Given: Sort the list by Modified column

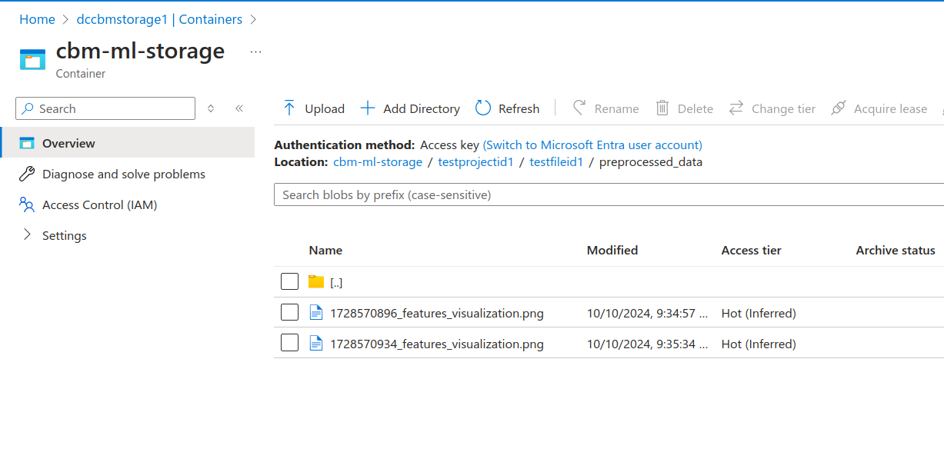Looking at the screenshot, I should pyautogui.click(x=612, y=251).
